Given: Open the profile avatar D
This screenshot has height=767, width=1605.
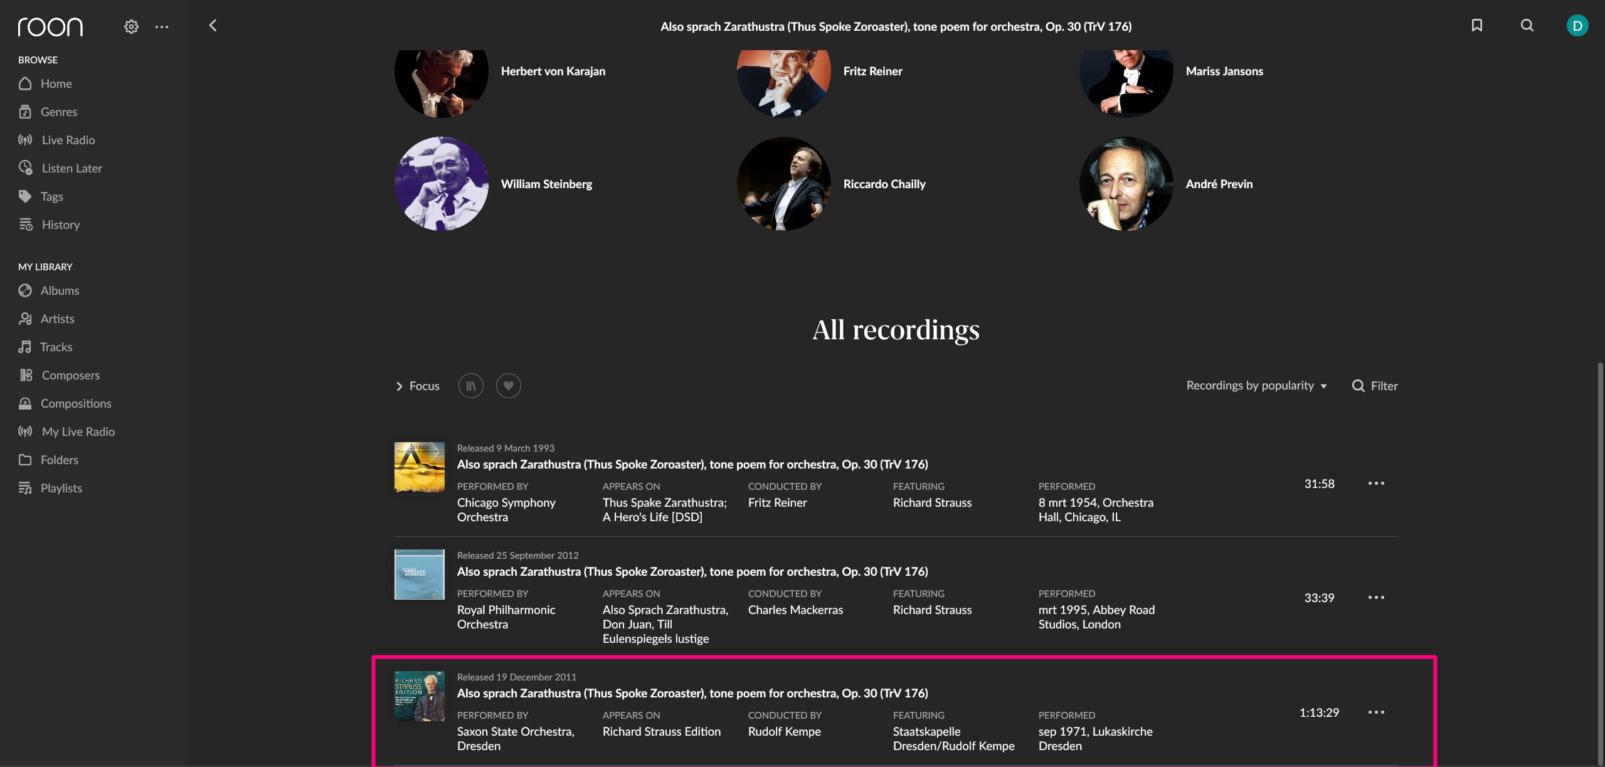Looking at the screenshot, I should point(1577,26).
